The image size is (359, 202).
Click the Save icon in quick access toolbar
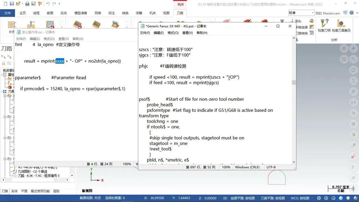(x=11, y=3)
